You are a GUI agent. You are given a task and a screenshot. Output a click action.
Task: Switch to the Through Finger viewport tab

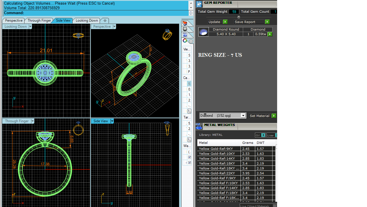point(39,20)
